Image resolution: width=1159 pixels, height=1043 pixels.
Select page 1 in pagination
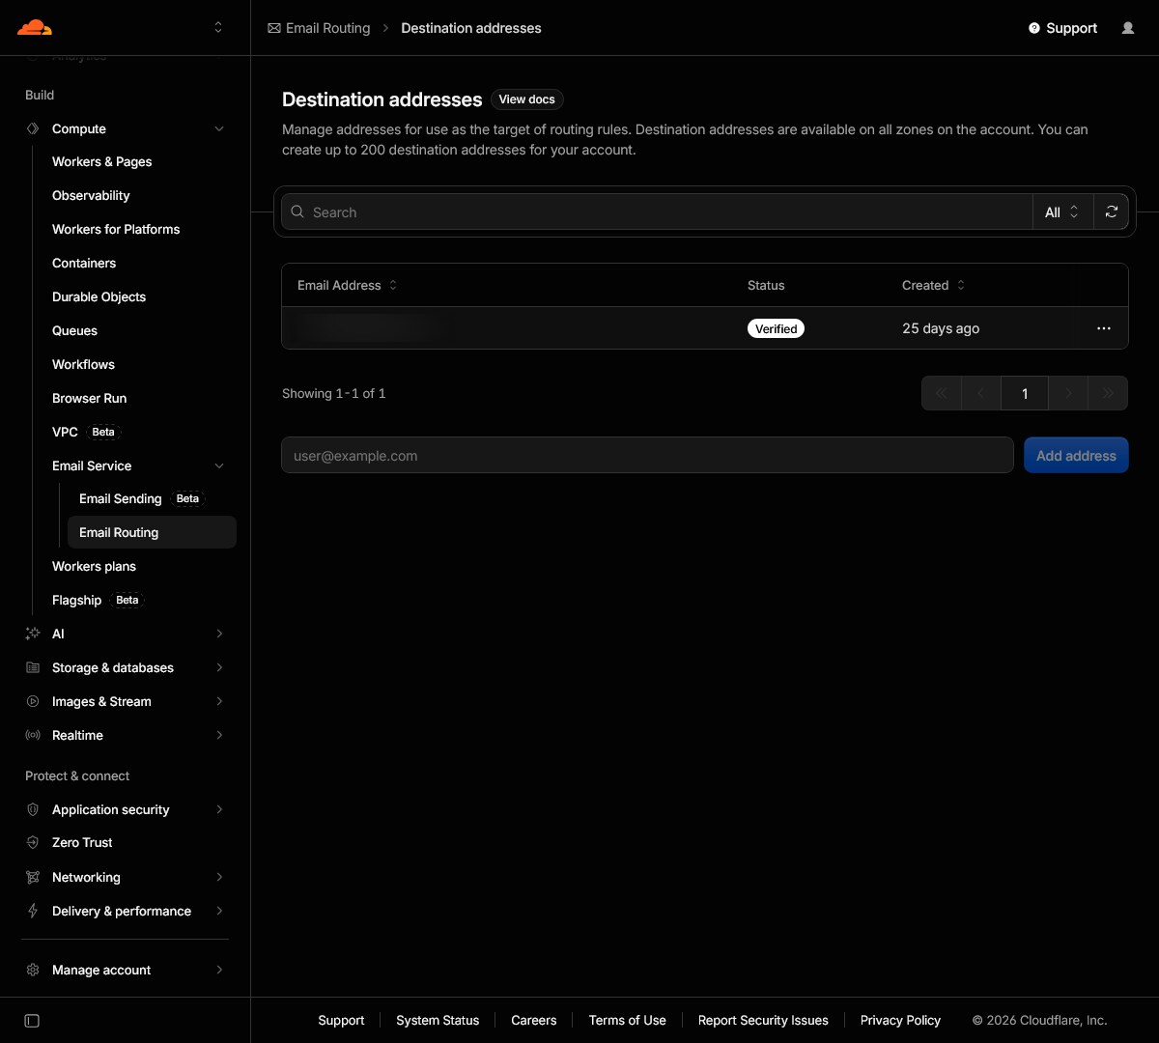click(x=1025, y=393)
